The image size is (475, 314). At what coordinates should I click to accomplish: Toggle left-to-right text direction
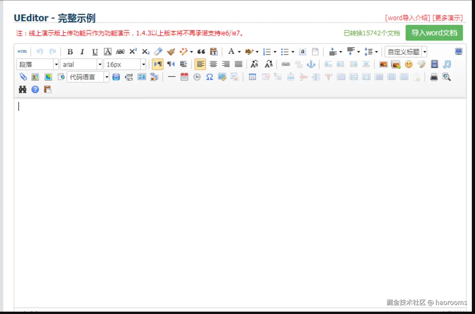[158, 64]
